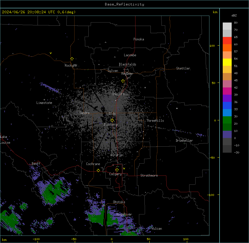
Task: Click the light gray 80 dBZ color swatch
Action: point(227,26)
